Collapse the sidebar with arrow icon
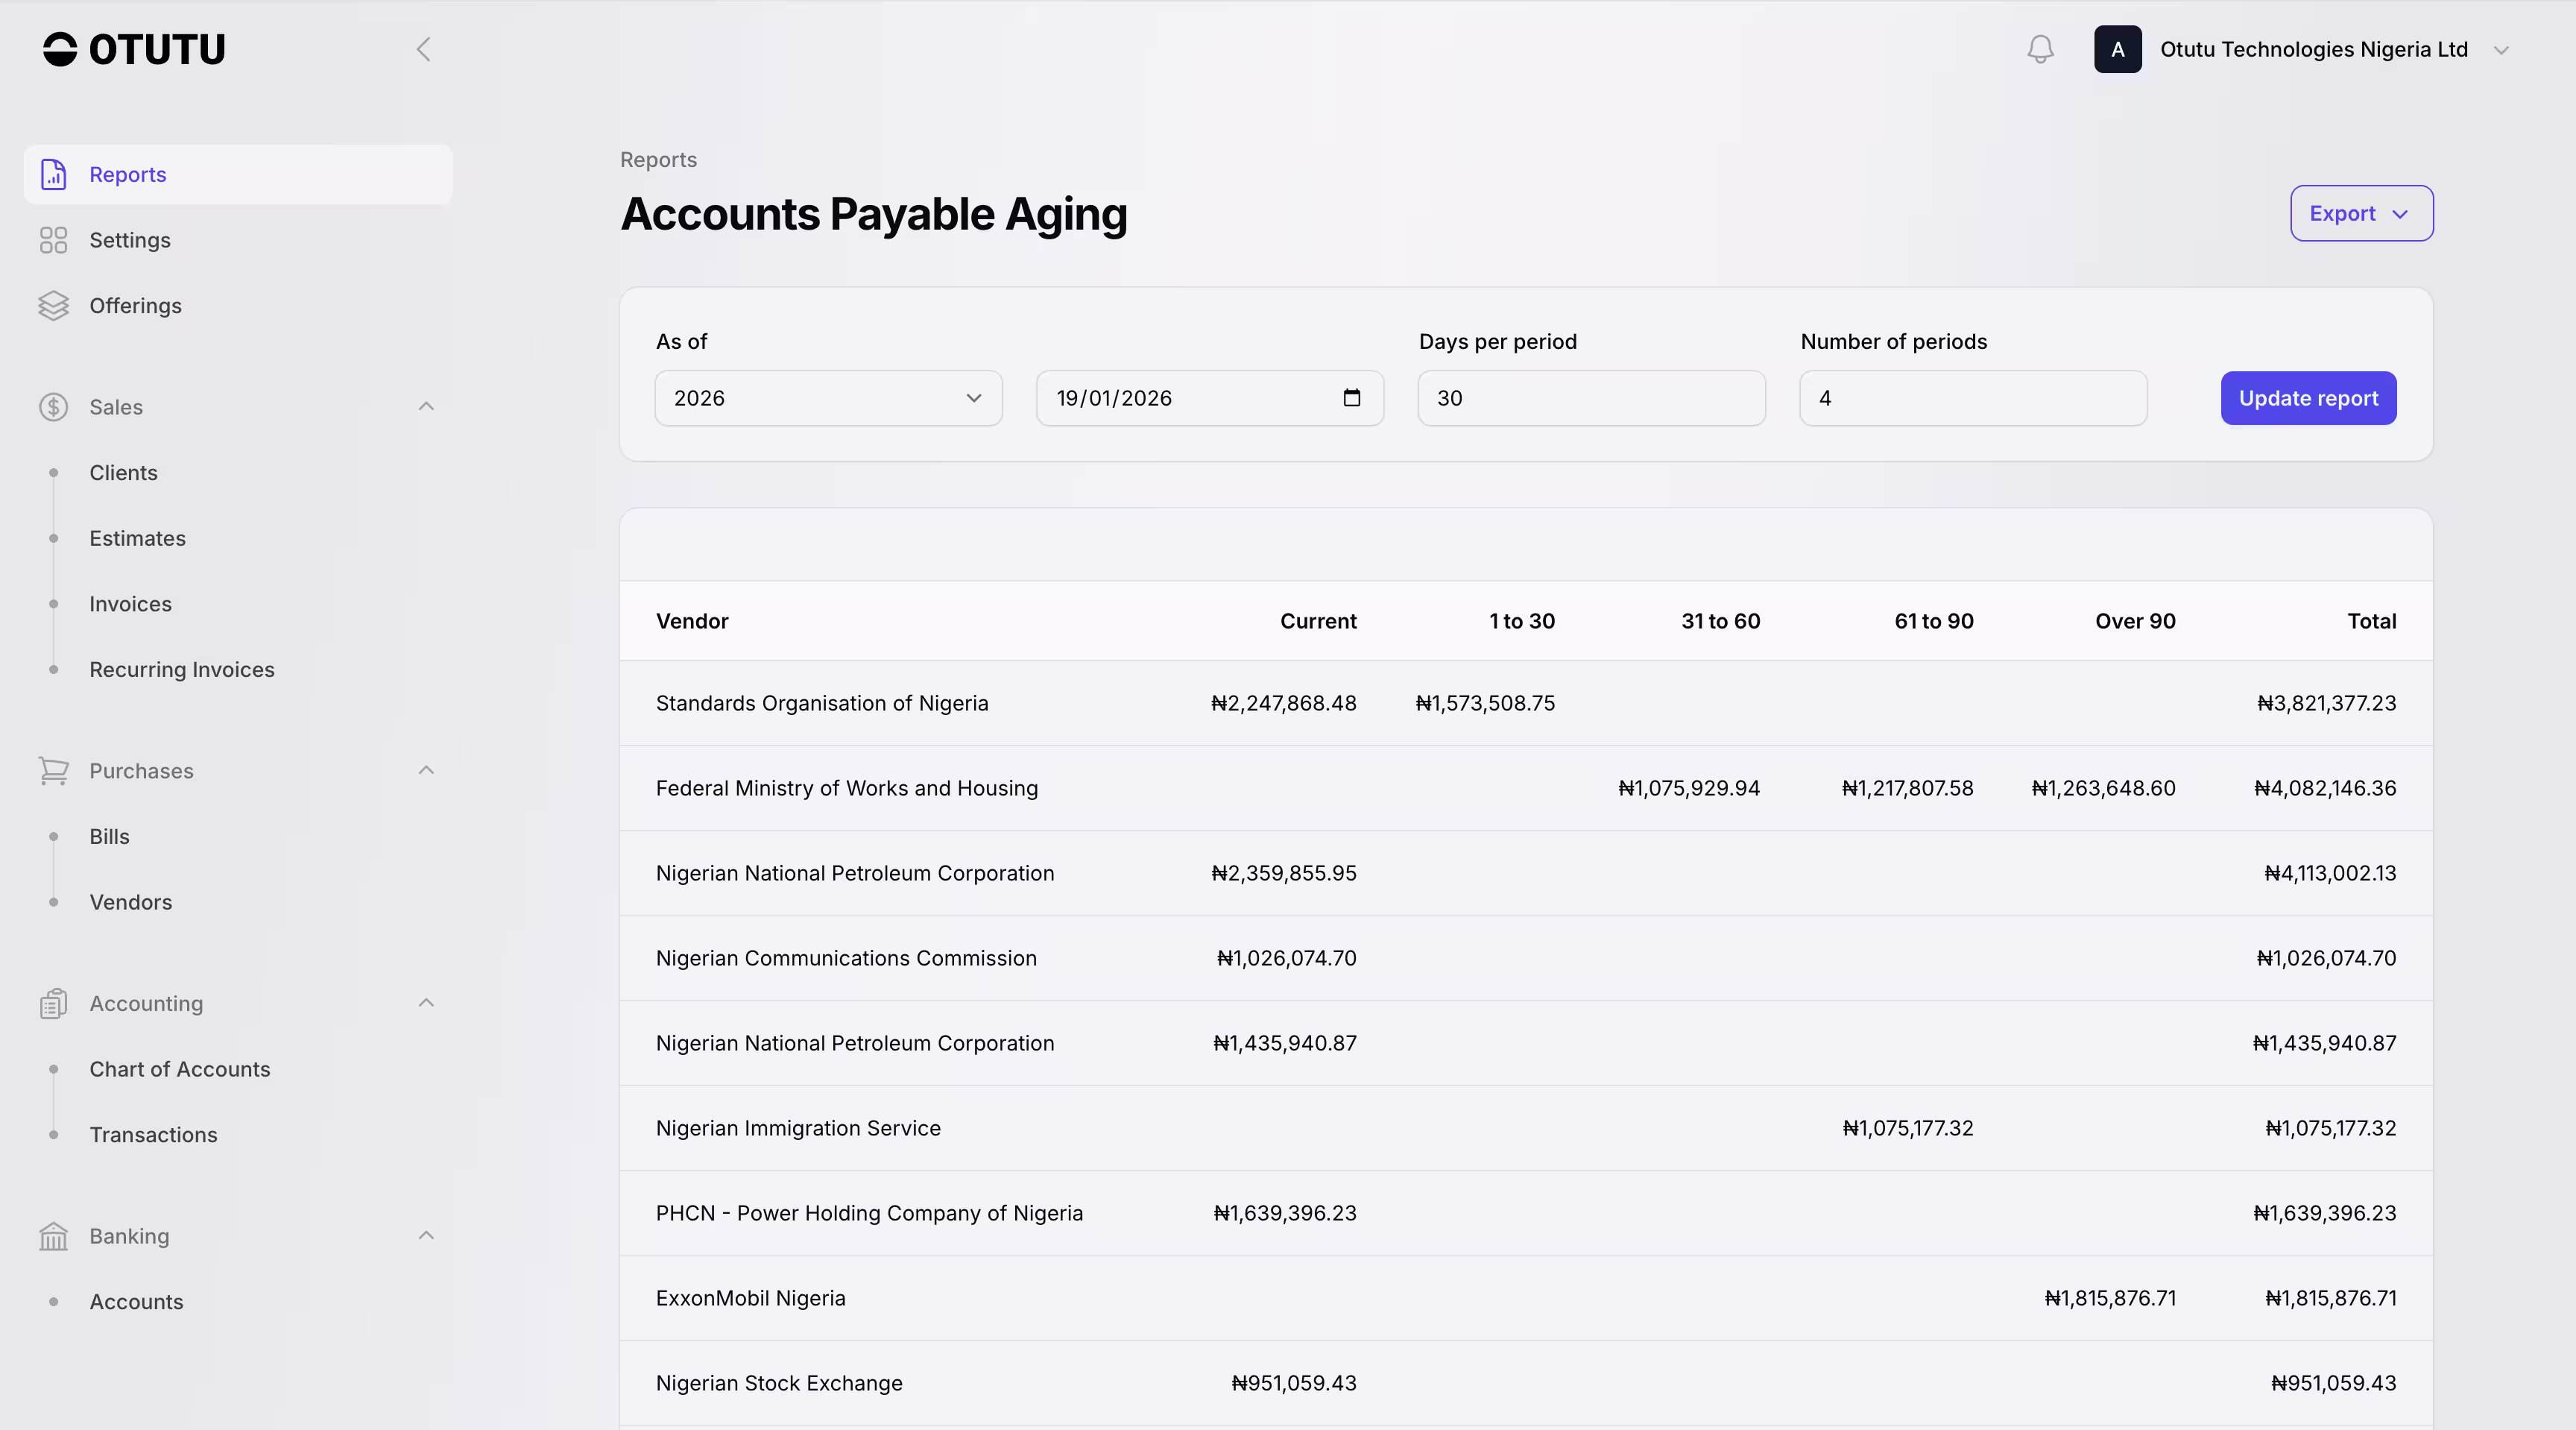 (424, 49)
